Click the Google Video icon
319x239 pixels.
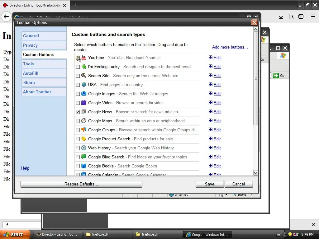click(83, 103)
